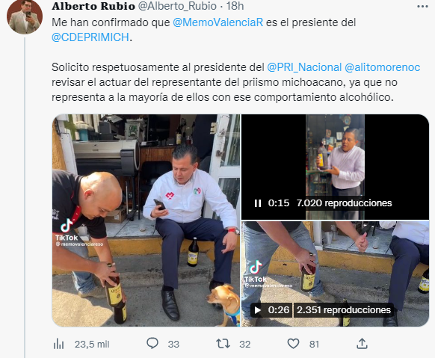The image size is (435, 358).
Task: Click the 2.351 reproducciones view count
Action: click(x=344, y=310)
